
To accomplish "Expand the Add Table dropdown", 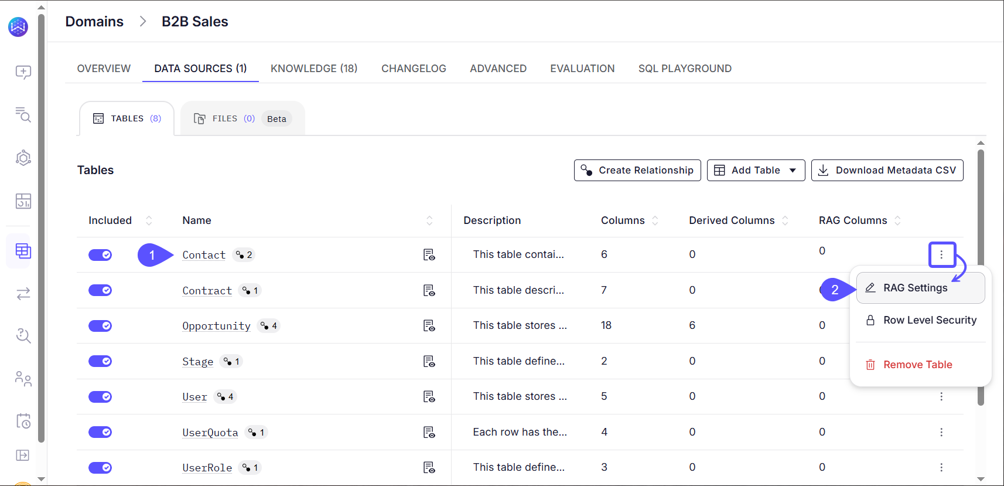I will tap(756, 170).
